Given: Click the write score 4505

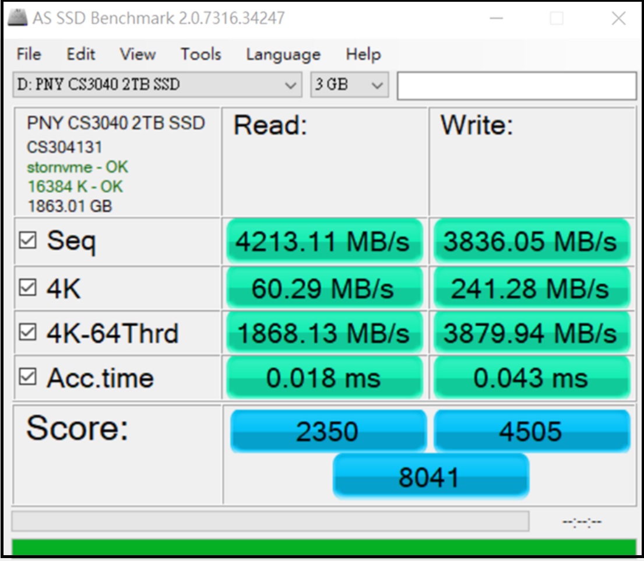Looking at the screenshot, I should pos(532,431).
